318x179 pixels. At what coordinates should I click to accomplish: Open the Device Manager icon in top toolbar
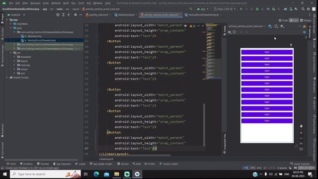[291, 9]
